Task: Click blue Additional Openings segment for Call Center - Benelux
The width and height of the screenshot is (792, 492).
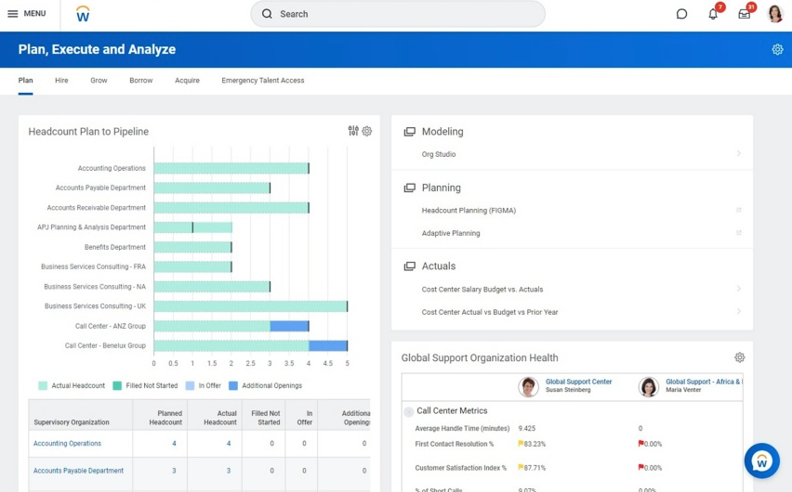Action: 328,345
